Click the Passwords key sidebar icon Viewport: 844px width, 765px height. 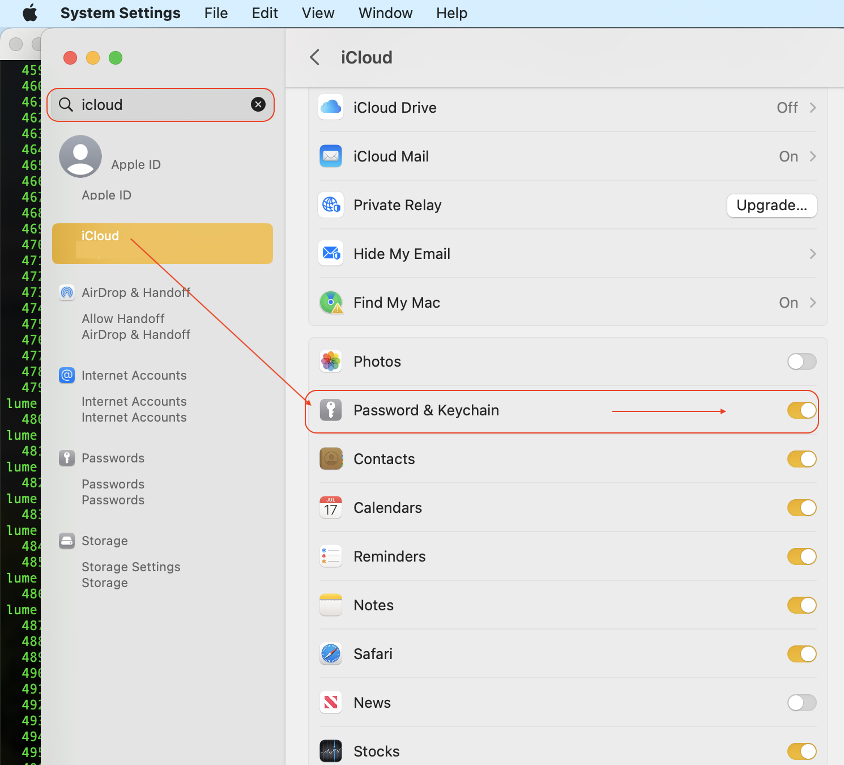tap(67, 458)
